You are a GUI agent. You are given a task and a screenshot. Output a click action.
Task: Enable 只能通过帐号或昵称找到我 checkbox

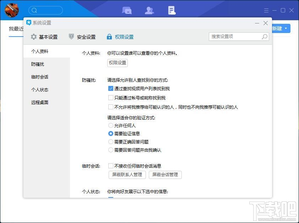111,98
